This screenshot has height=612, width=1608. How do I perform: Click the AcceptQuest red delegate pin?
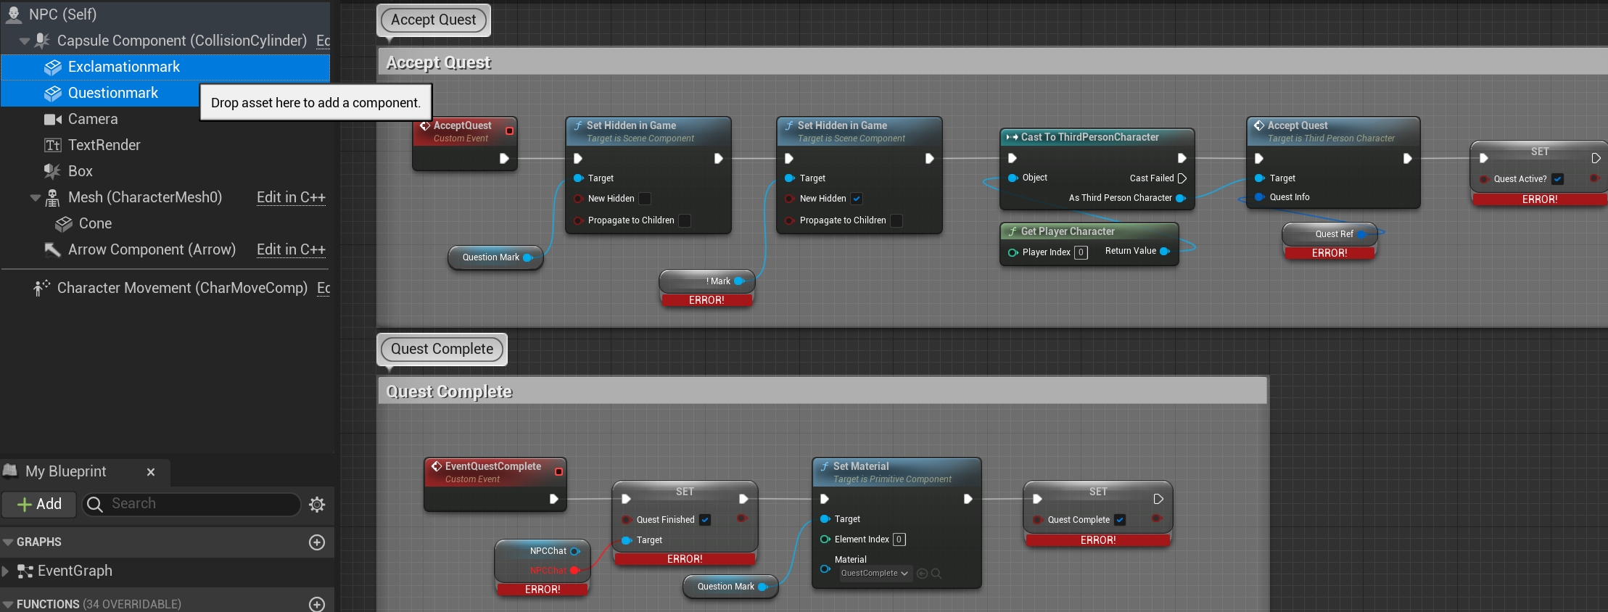[x=509, y=131]
